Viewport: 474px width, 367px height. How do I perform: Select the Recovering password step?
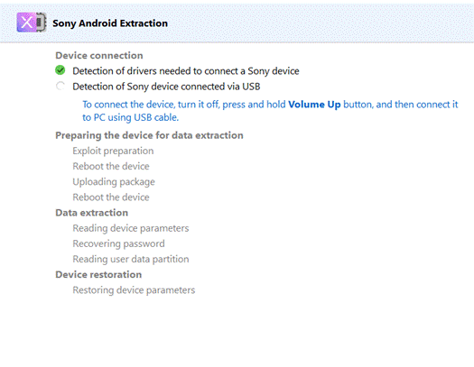pyautogui.click(x=119, y=243)
